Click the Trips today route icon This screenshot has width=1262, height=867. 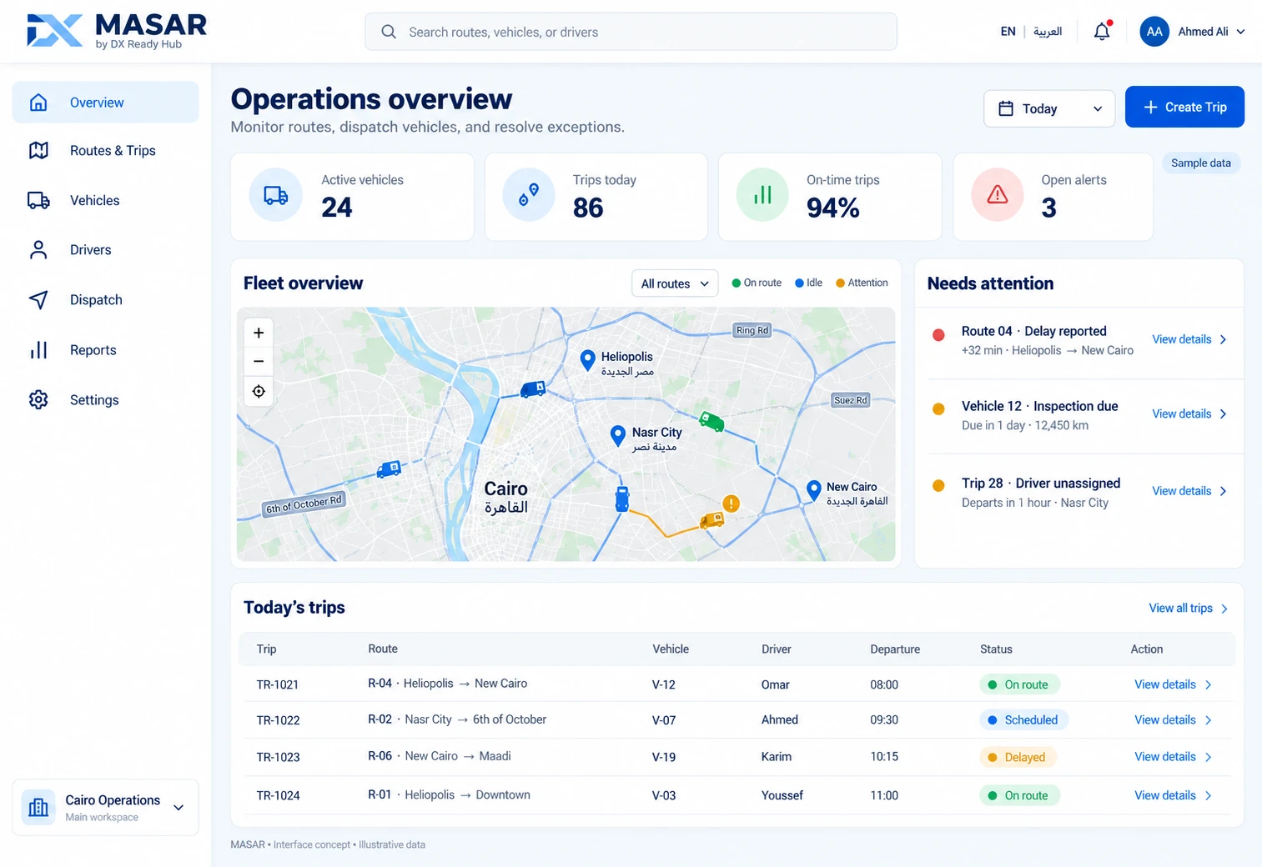point(529,195)
